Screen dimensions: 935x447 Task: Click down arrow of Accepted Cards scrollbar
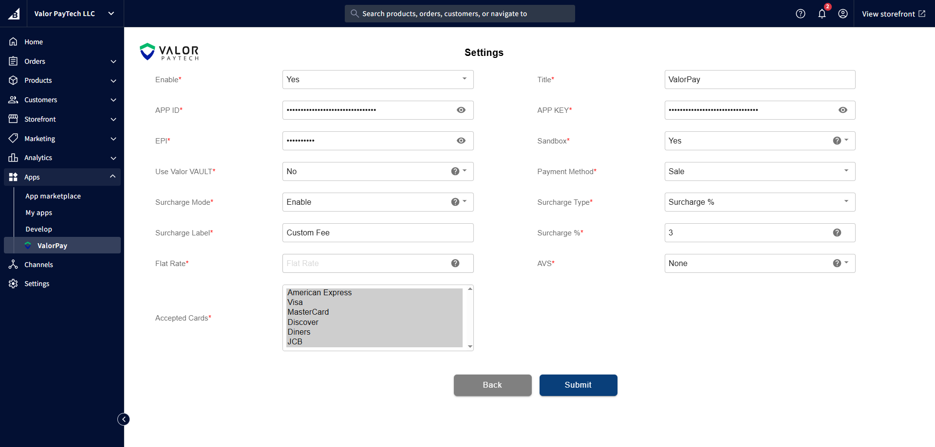click(470, 346)
